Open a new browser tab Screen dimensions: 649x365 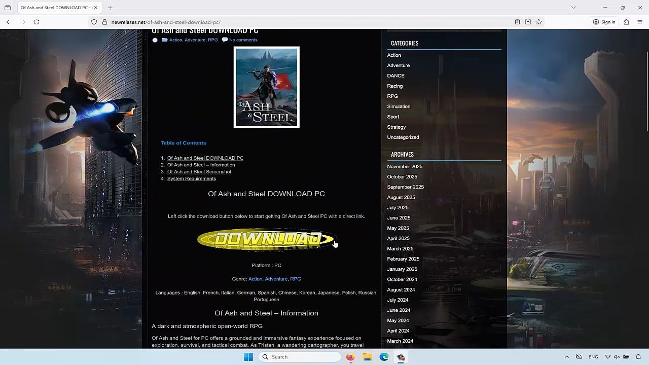point(110,8)
